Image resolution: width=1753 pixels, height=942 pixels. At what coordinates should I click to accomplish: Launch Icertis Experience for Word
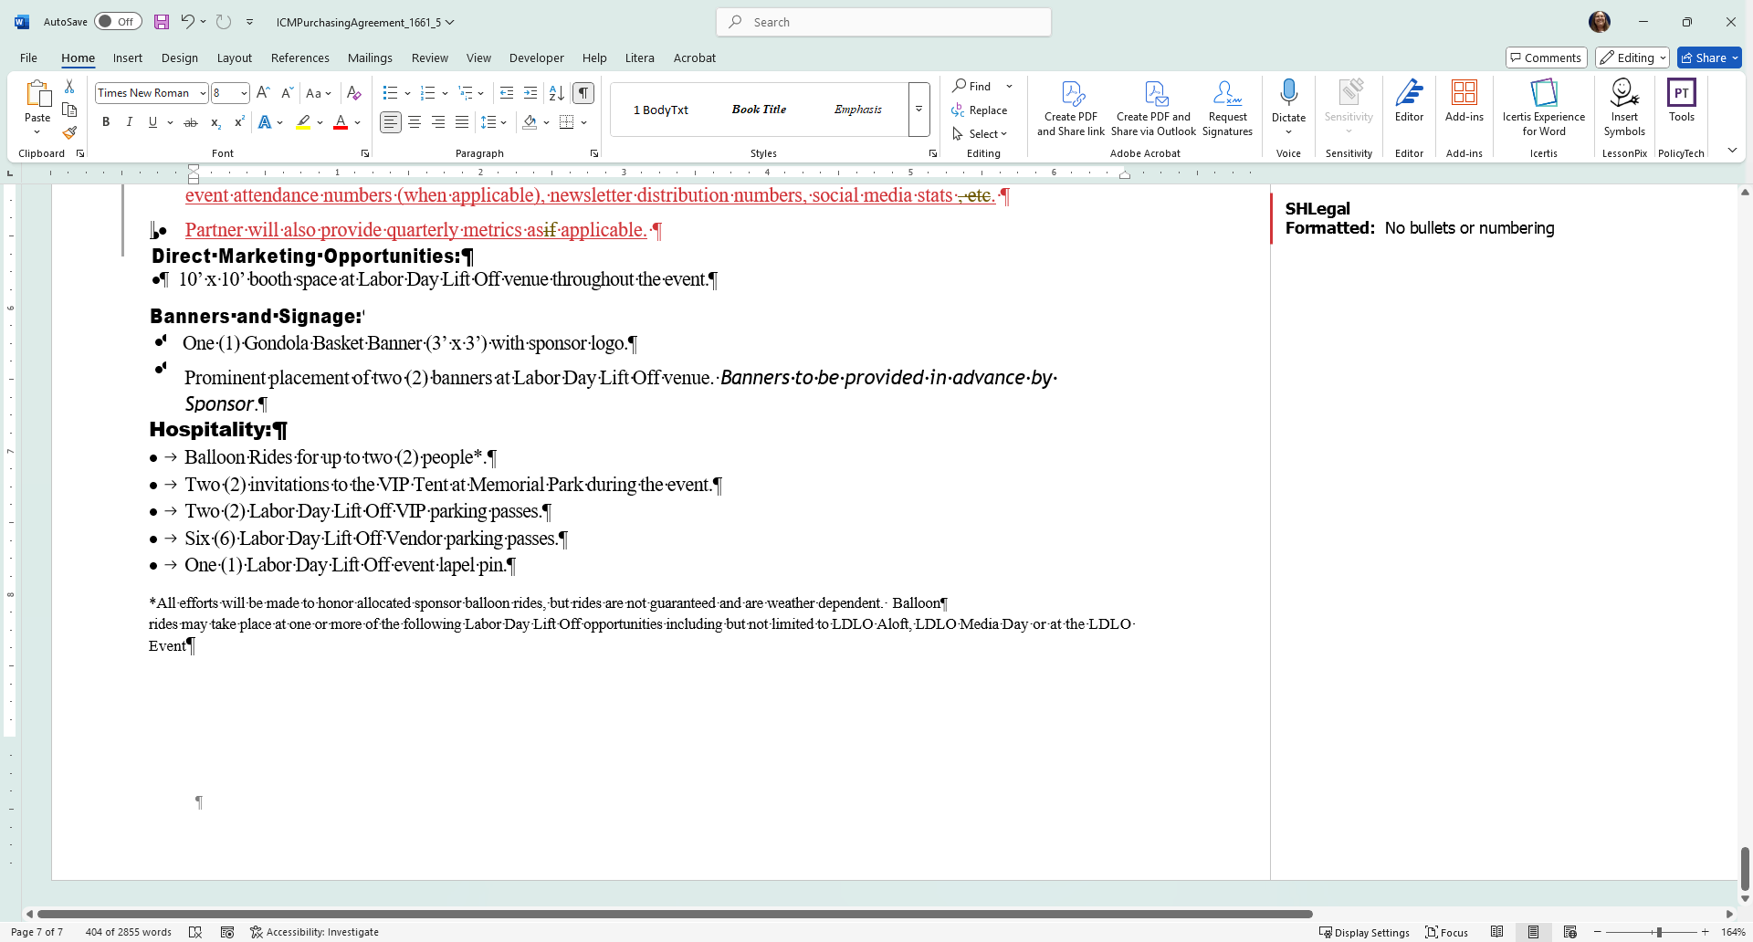click(1544, 108)
